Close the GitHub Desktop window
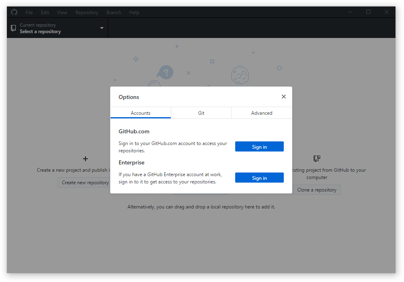 coord(387,12)
